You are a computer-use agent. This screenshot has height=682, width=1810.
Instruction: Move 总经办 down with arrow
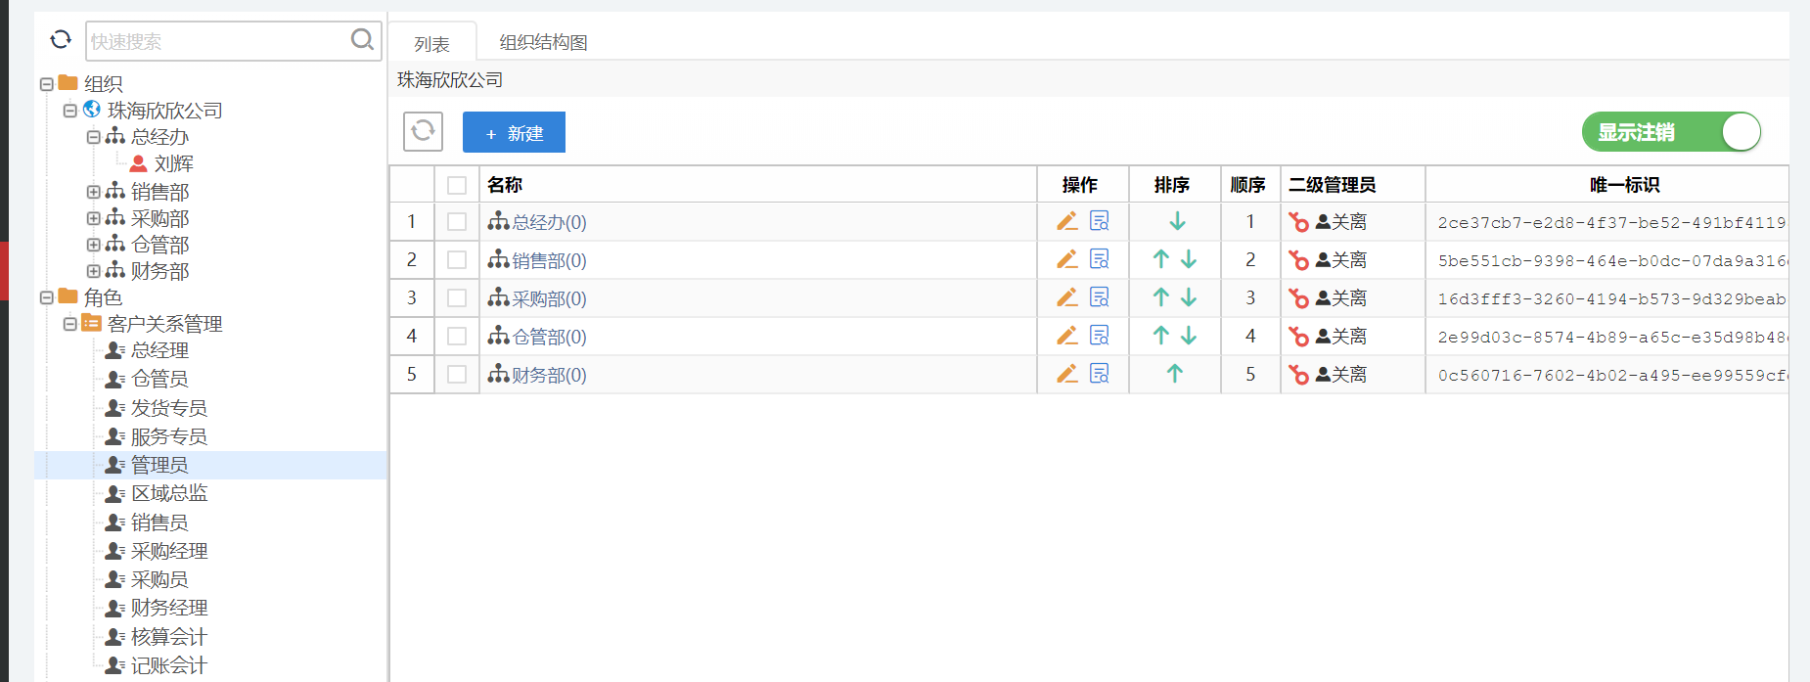click(1177, 221)
